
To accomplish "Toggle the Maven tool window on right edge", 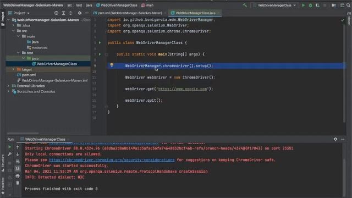I will click(349, 19).
